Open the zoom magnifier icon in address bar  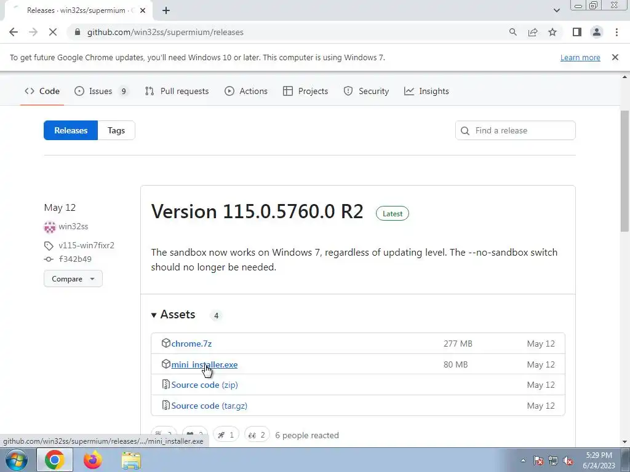(512, 32)
